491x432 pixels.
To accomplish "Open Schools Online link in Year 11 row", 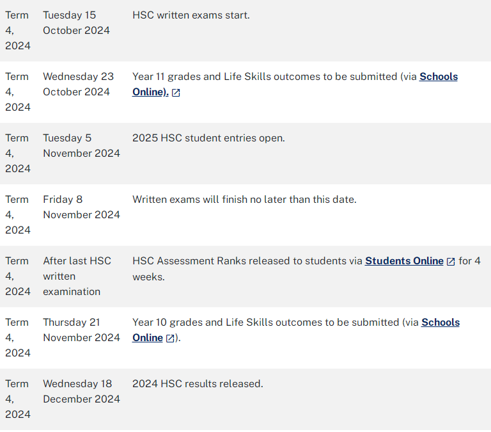I will 439,77.
